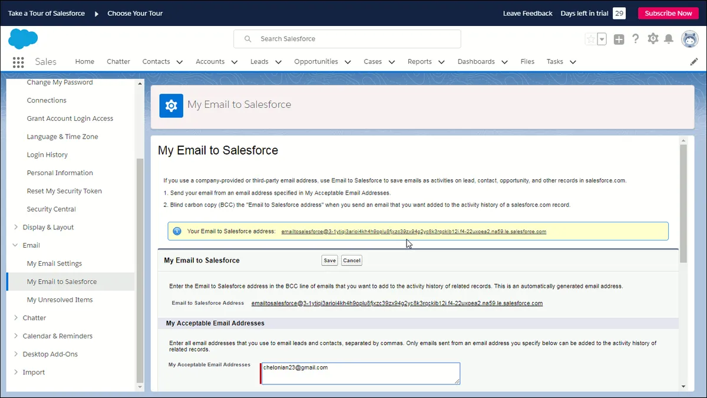Screen dimensions: 707x398
Task: Click the 29 days left badge
Action: tap(619, 14)
